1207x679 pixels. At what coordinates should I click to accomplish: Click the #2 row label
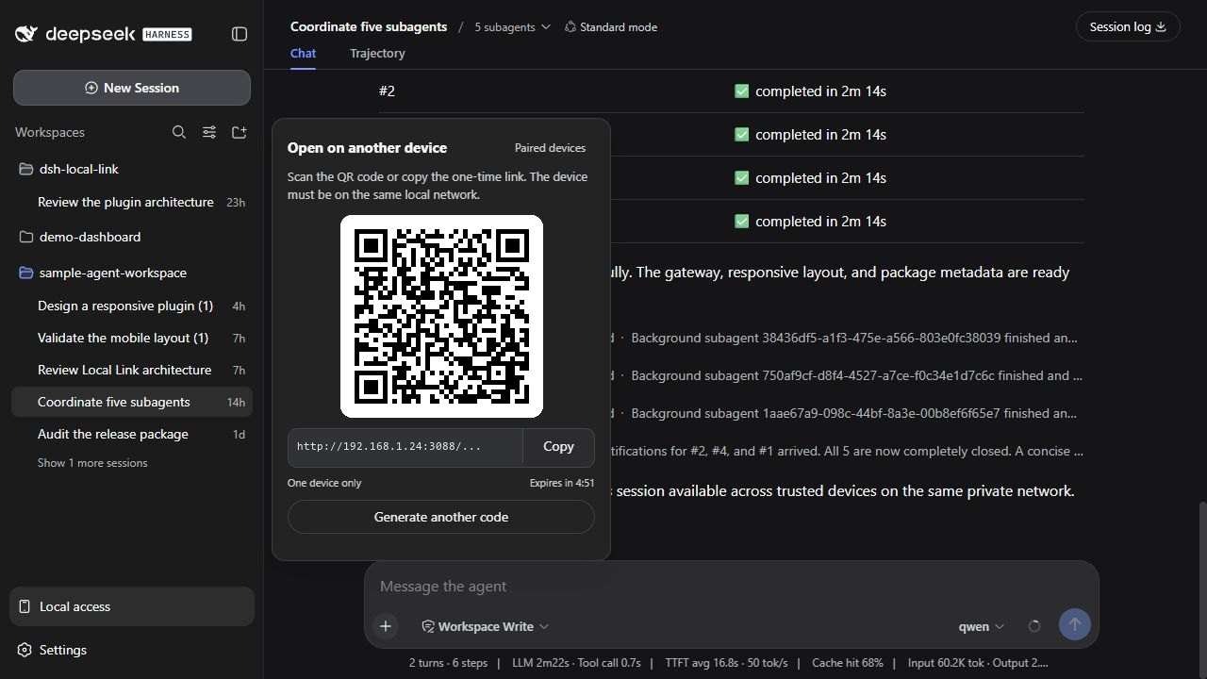tap(387, 91)
